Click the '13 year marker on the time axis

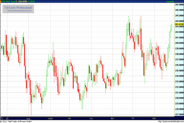[132, 118]
